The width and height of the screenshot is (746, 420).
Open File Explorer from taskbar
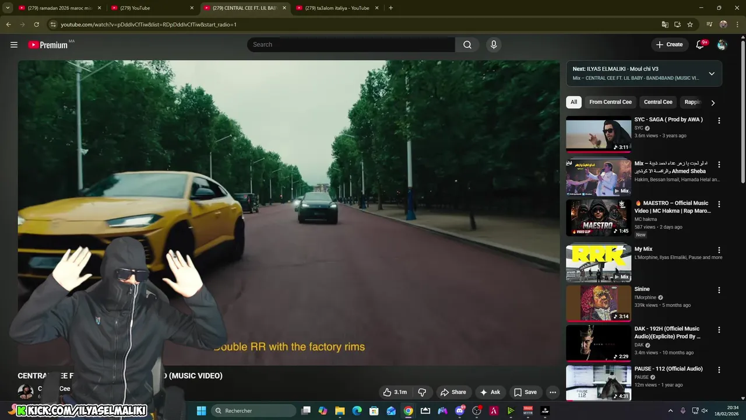pos(340,411)
